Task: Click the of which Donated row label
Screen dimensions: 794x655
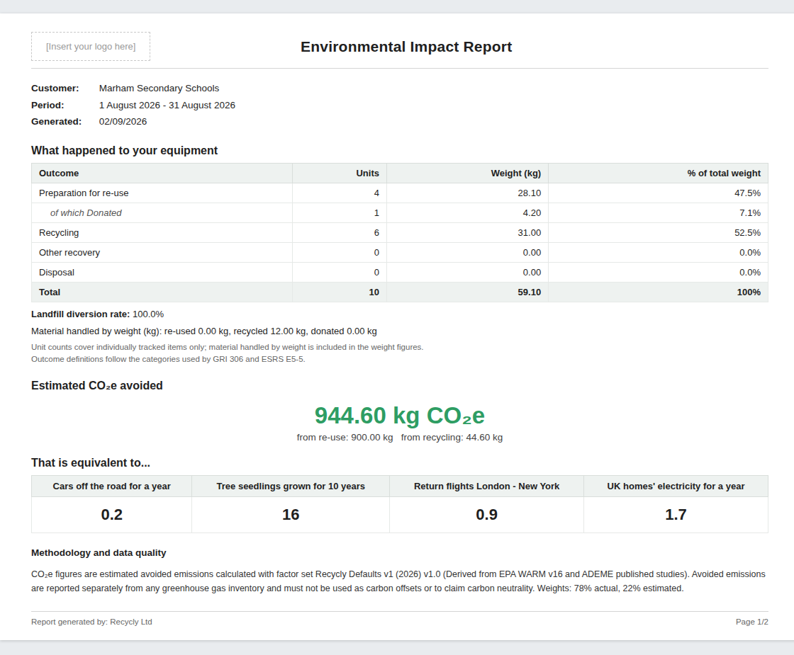Action: (x=86, y=213)
